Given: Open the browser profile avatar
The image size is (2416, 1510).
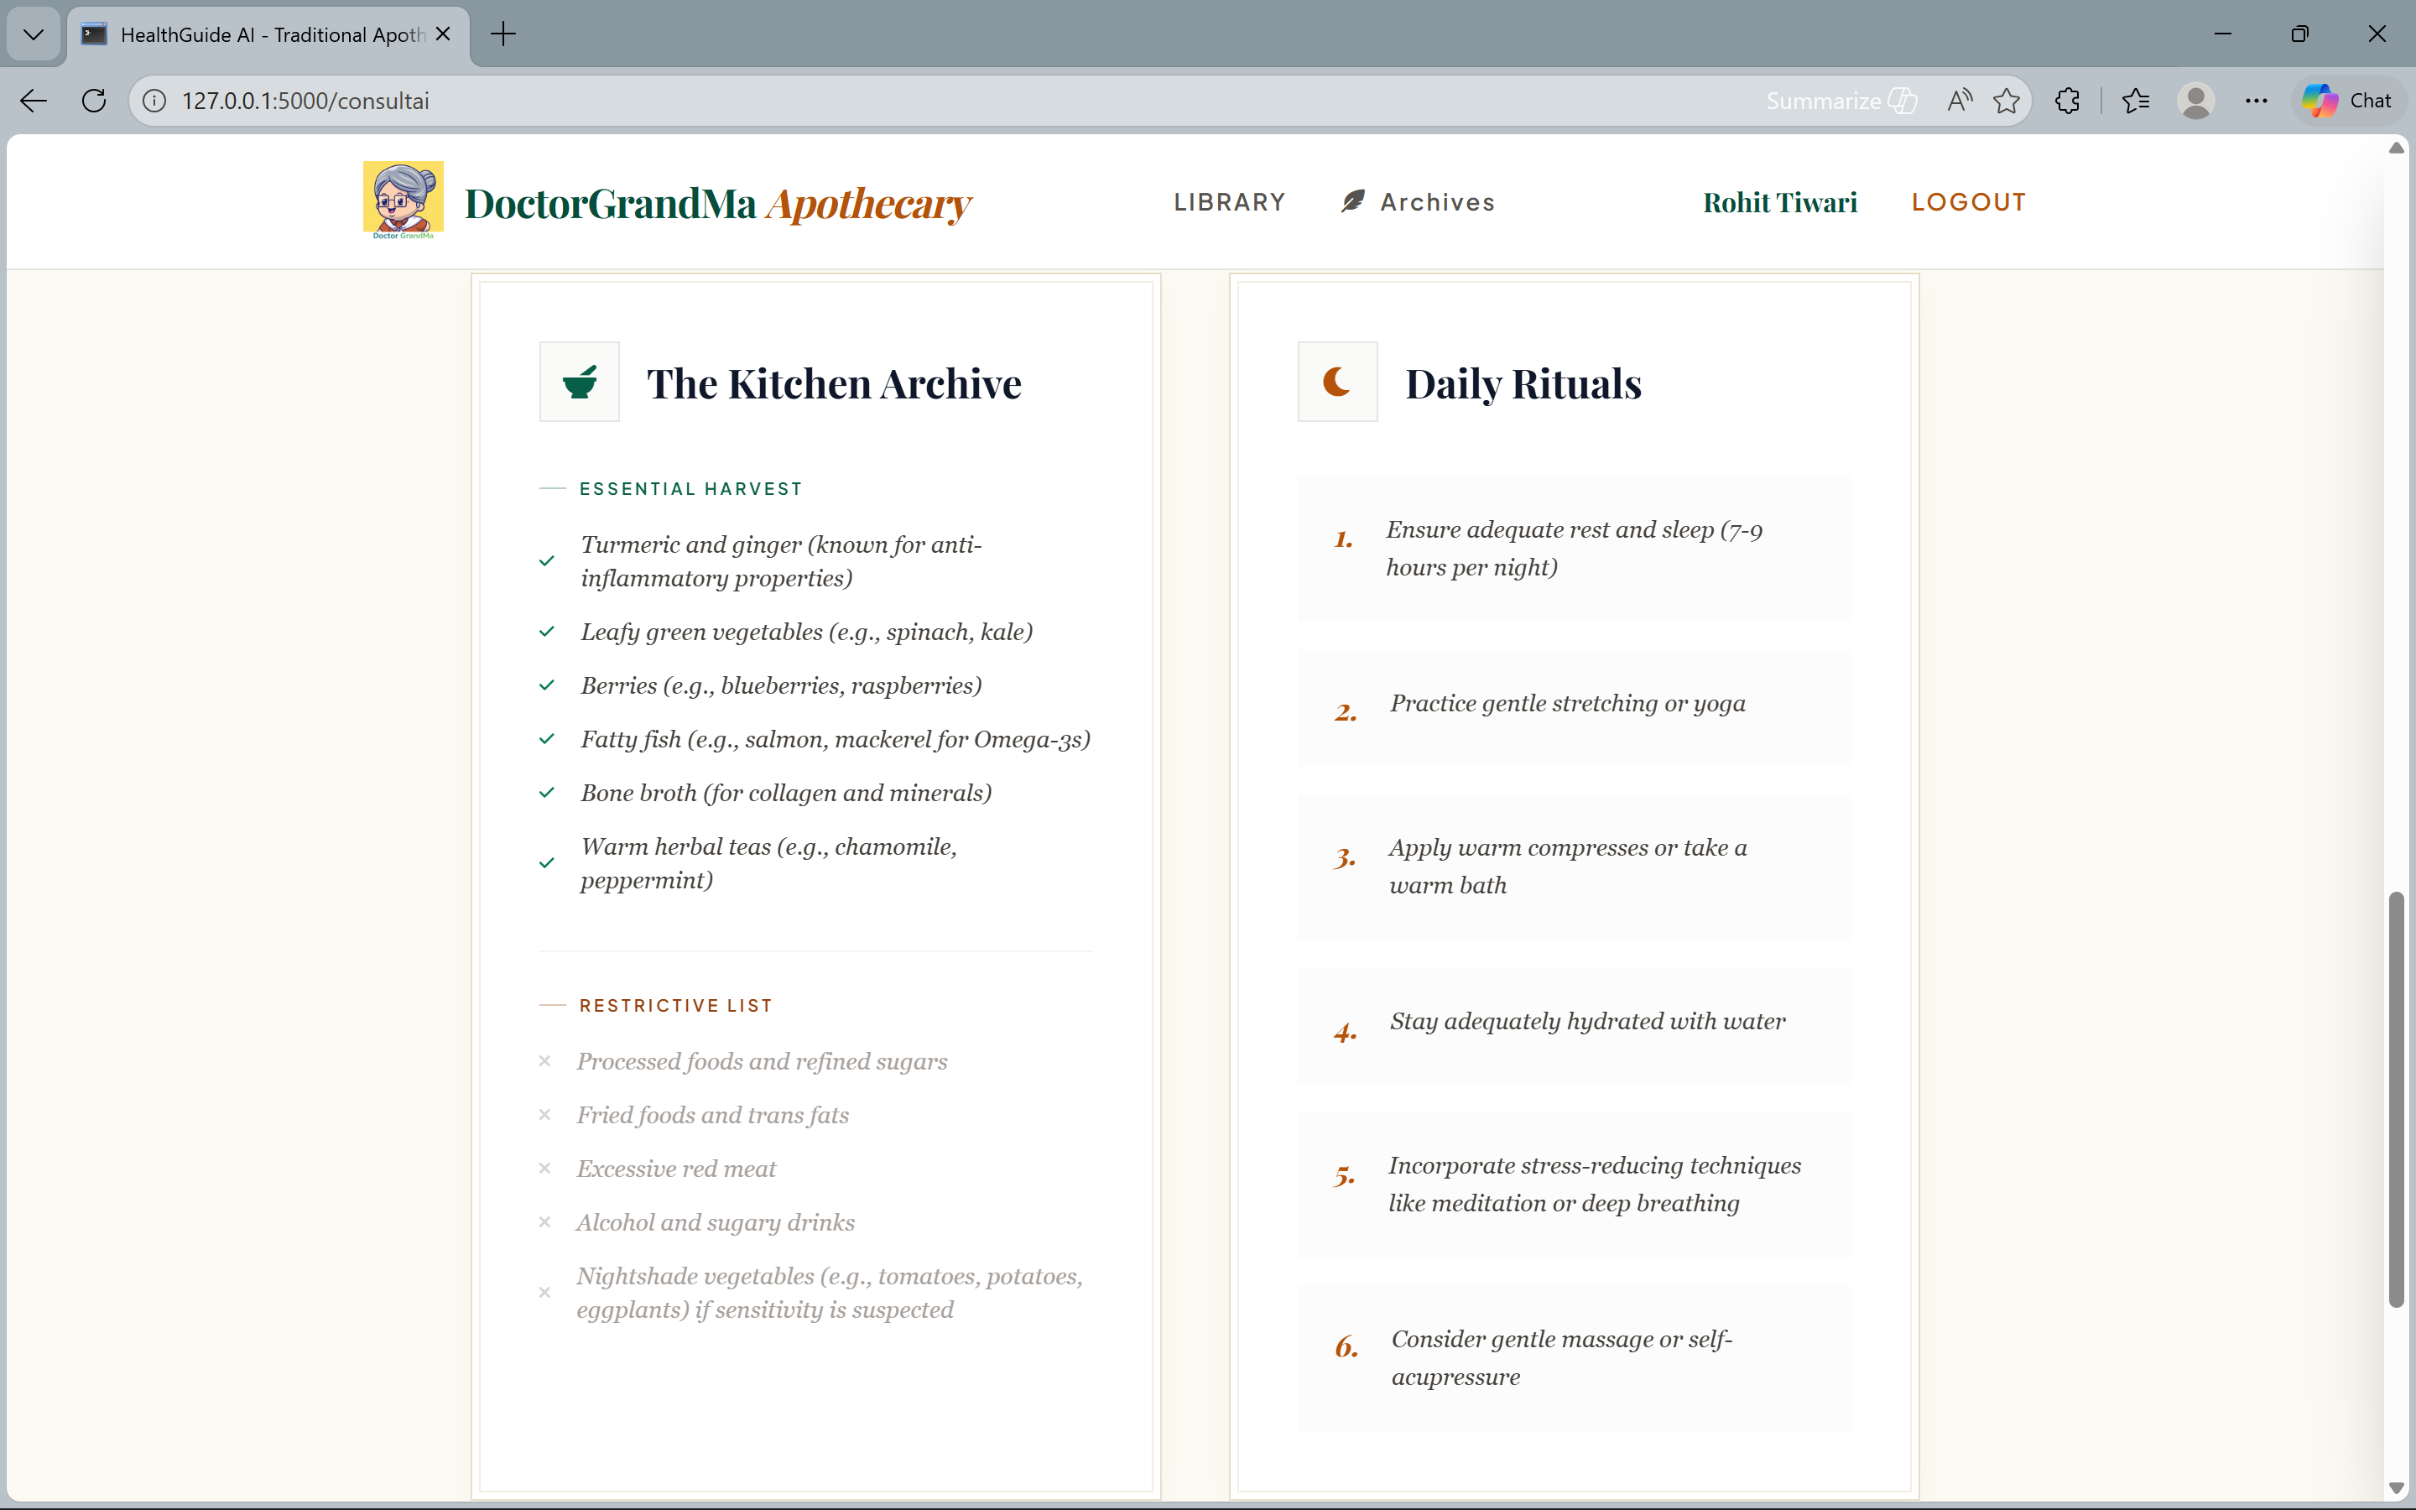Looking at the screenshot, I should pyautogui.click(x=2195, y=101).
